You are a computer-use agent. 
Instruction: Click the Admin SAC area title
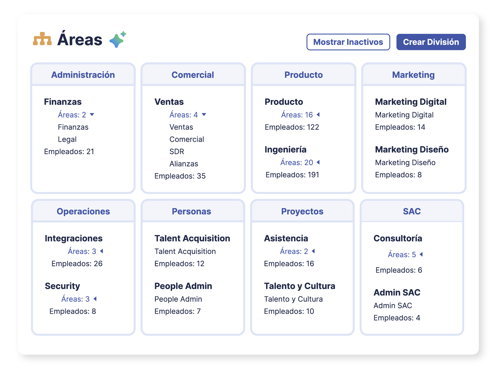click(x=397, y=292)
